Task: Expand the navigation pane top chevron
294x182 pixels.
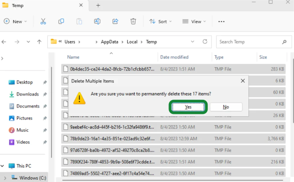Action: pos(2,59)
